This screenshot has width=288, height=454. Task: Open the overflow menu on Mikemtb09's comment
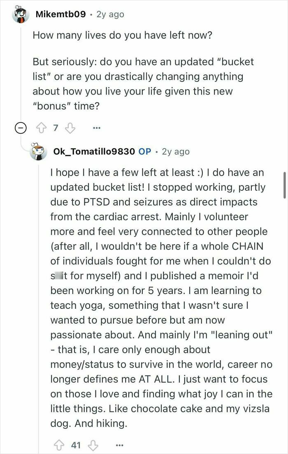96,128
